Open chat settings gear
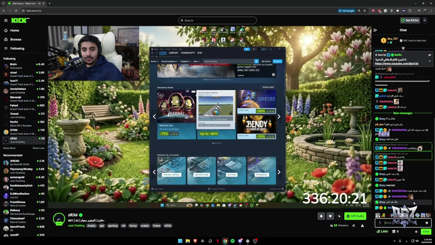Screen dimensions: 435x245 (416, 232)
